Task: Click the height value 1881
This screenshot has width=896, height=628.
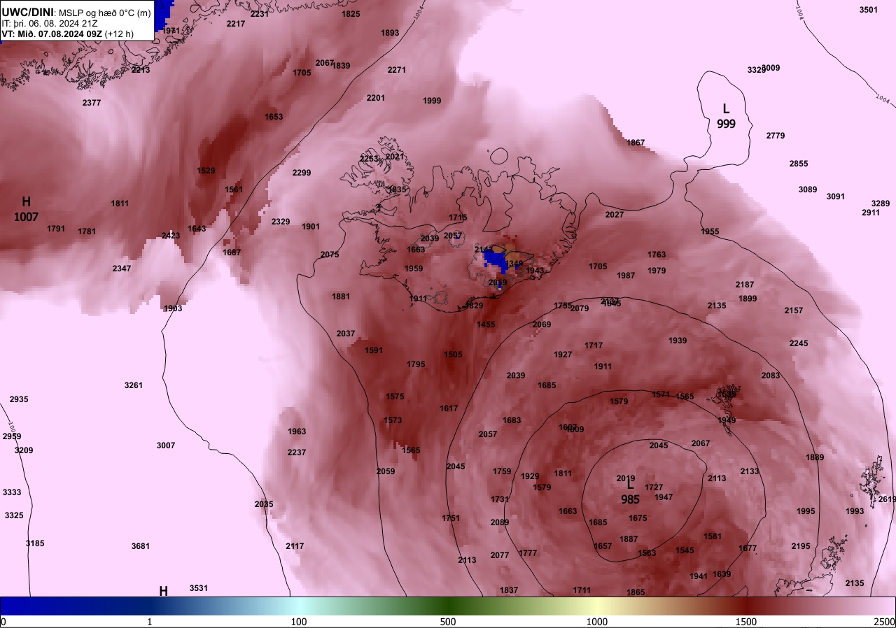Action: (x=341, y=297)
